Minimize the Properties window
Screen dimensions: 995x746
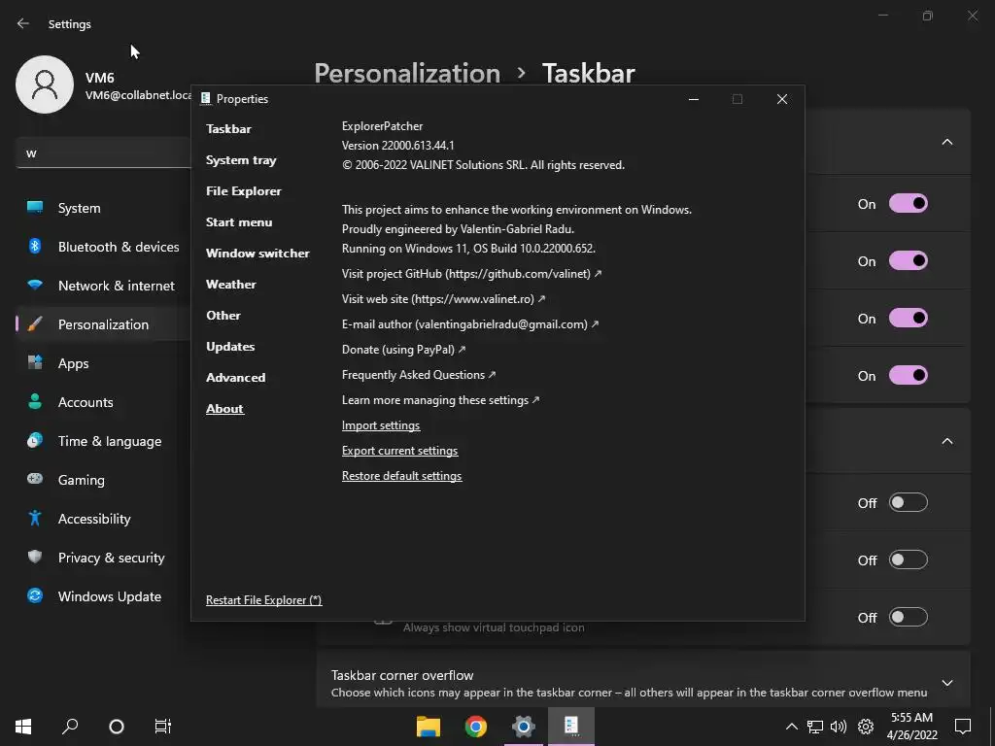tap(694, 99)
